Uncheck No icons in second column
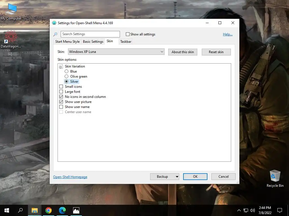The image size is (289, 216). coord(61,97)
